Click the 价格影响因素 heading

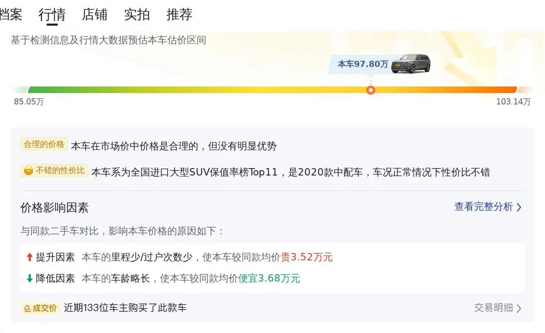[x=55, y=208]
